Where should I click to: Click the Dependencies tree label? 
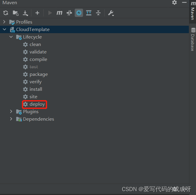[x=39, y=119]
